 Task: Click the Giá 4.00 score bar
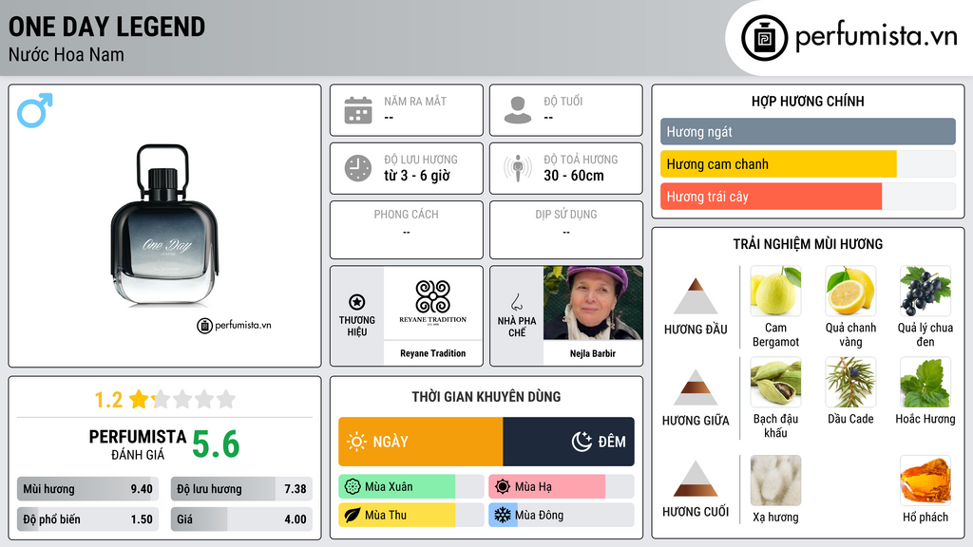(241, 519)
